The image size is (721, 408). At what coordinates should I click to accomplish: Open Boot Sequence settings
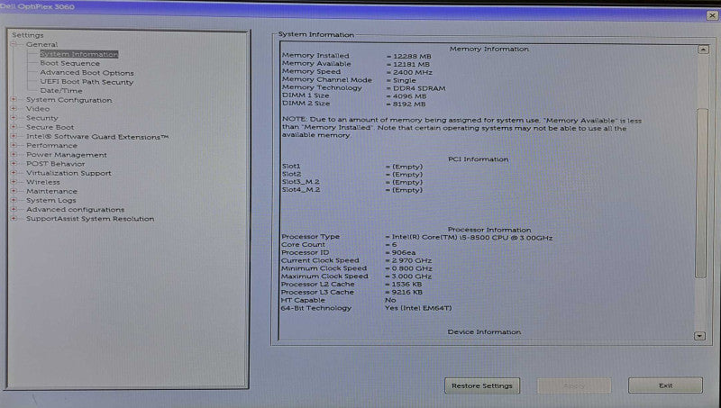tap(70, 63)
